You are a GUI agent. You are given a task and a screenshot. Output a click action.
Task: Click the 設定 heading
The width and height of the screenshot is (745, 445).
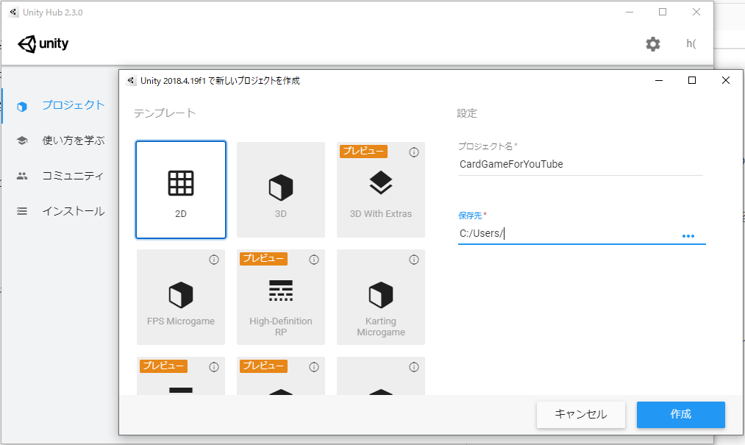click(x=467, y=113)
